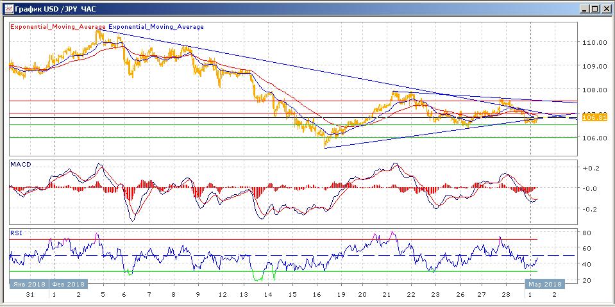The height and width of the screenshot is (307, 615).
Task: Click the 106.00 price axis label
Action: pyautogui.click(x=593, y=138)
